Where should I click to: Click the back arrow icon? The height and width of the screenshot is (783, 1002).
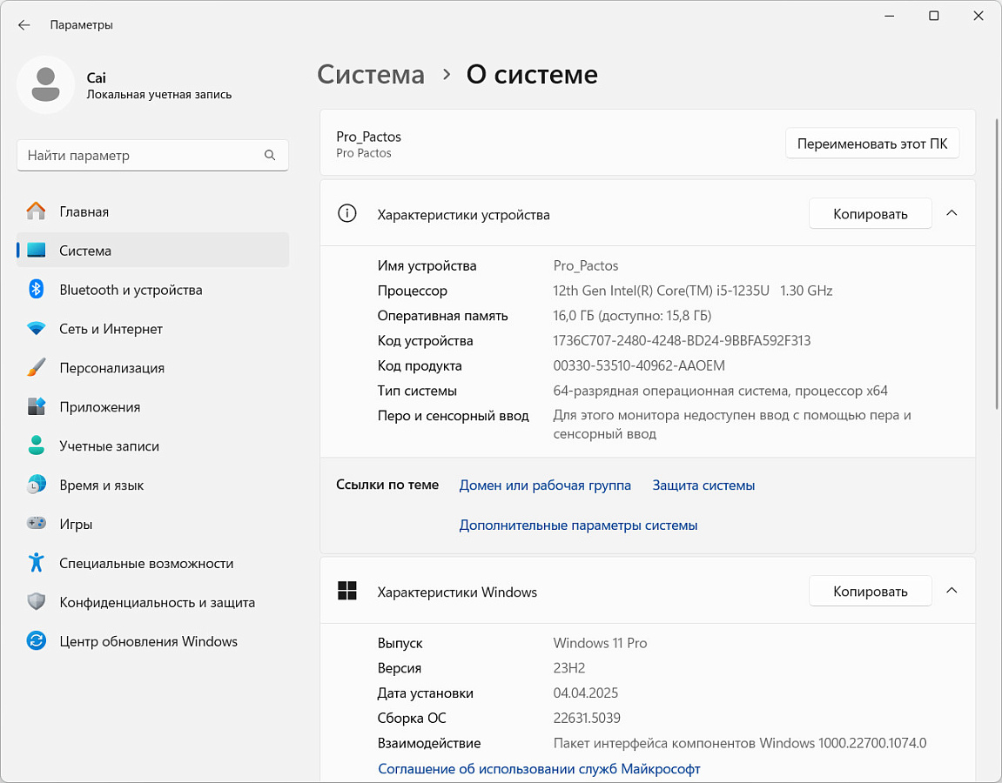(x=24, y=25)
